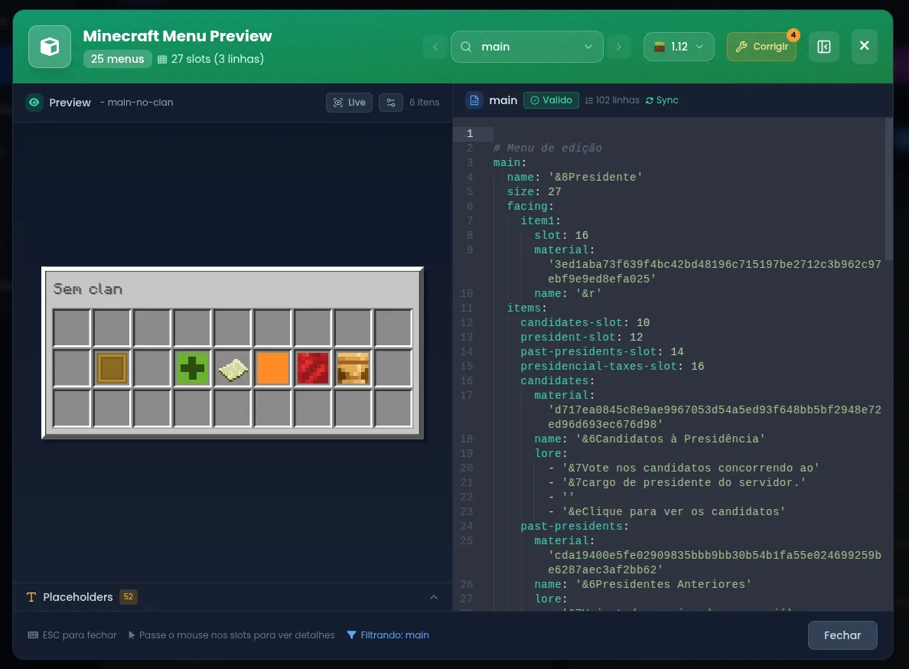The image size is (909, 669).
Task: Click the Placeholders T icon
Action: pos(31,597)
